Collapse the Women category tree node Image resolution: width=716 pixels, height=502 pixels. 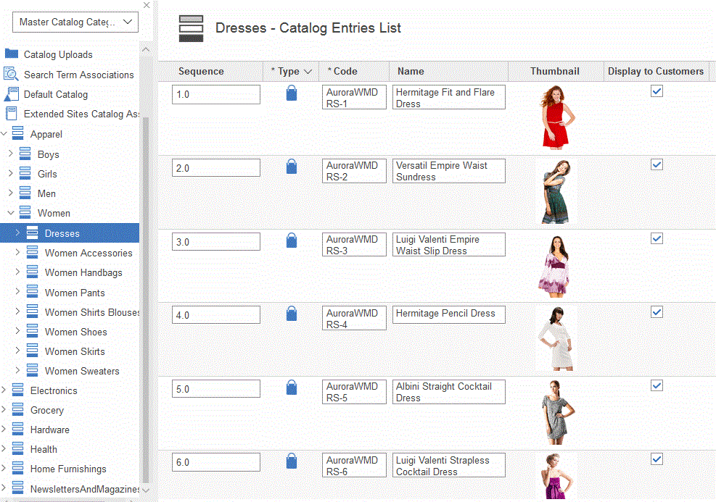click(11, 213)
